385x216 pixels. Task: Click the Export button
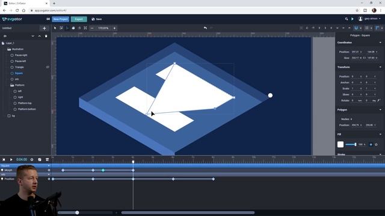(79, 19)
